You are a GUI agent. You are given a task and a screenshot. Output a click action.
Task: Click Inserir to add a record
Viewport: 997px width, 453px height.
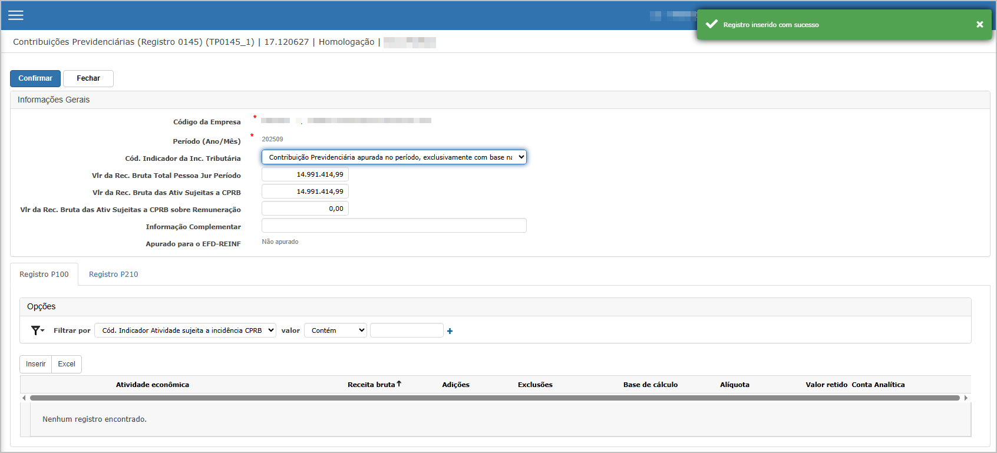[x=36, y=364]
